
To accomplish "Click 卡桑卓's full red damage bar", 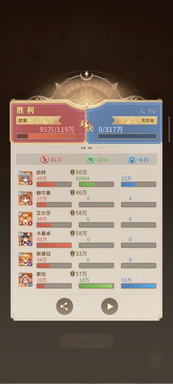I will 54,245.
